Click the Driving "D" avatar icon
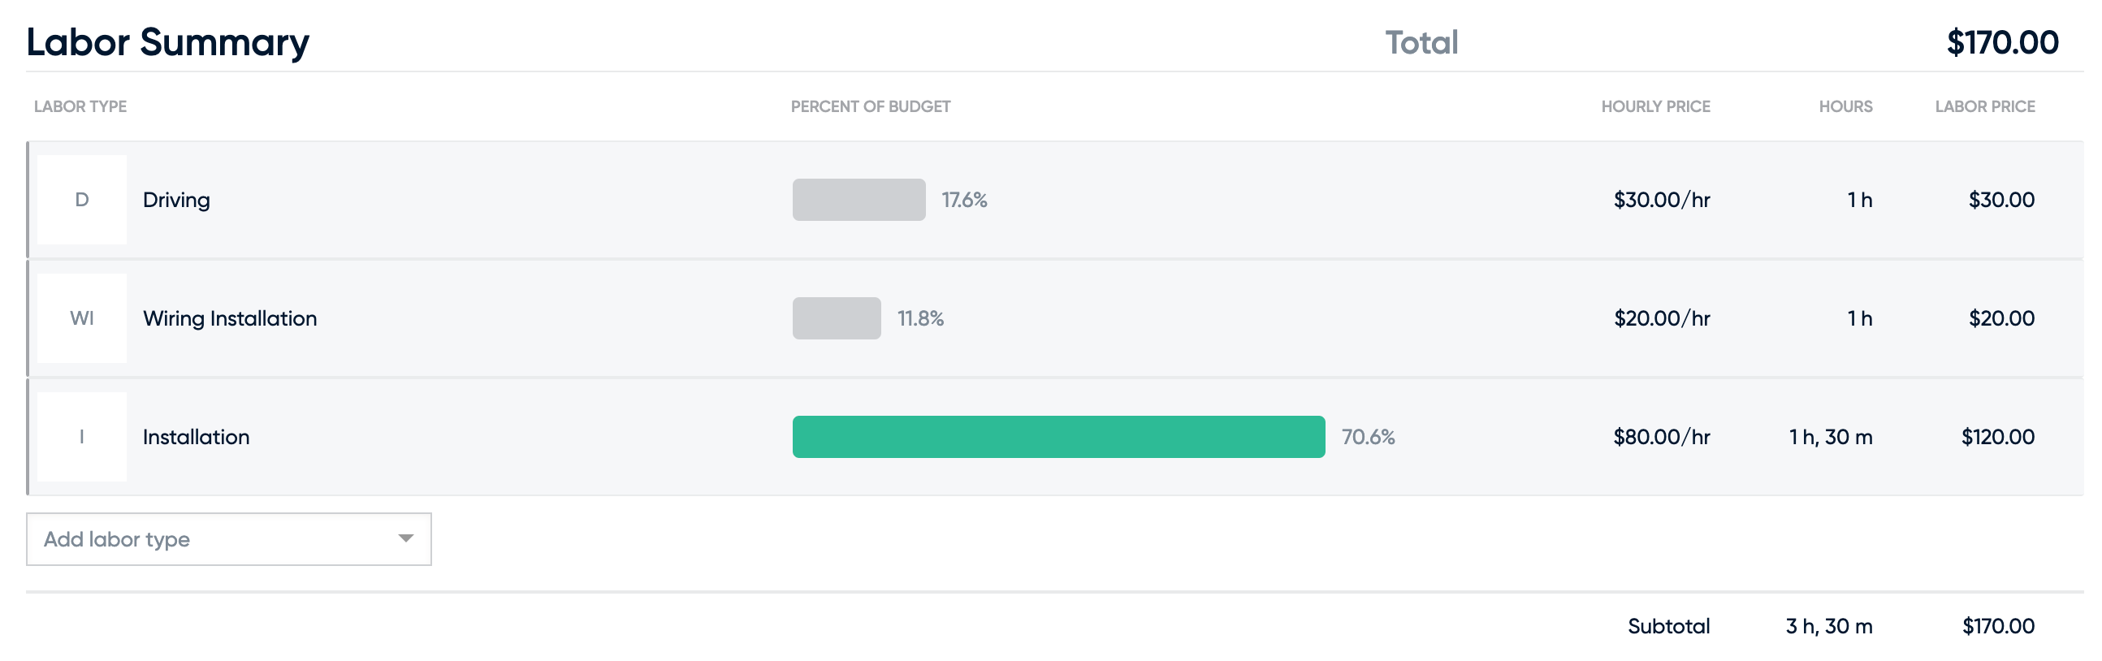Screen dimensions: 2102x661 click(x=81, y=200)
